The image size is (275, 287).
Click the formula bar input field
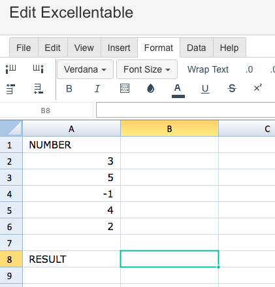[x=186, y=110]
